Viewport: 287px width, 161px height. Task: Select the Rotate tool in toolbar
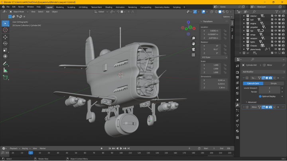(x=5, y=43)
